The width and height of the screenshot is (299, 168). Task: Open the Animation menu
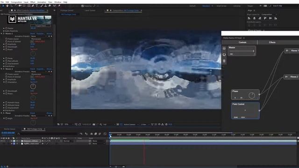(x=42, y=2)
